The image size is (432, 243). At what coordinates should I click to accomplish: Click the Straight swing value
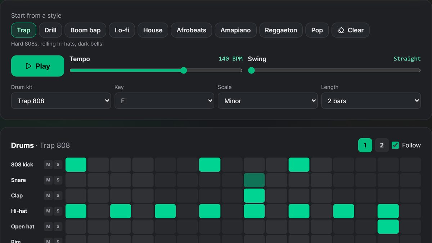click(x=407, y=59)
